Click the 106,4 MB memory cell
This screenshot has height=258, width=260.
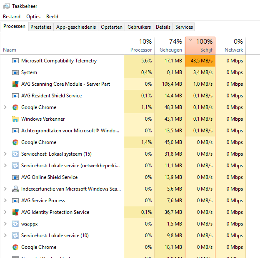170,84
